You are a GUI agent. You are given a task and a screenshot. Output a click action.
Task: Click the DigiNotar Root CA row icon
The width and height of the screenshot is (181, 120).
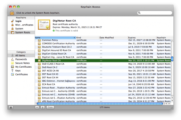coord(39,61)
